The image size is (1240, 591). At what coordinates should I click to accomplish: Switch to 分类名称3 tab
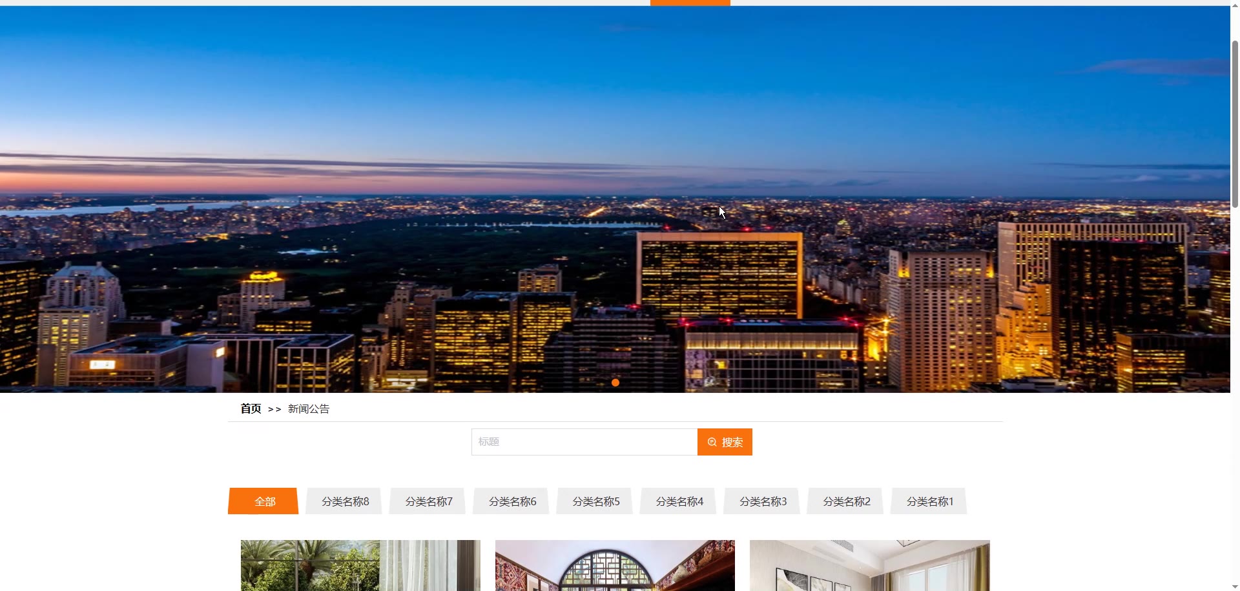(762, 501)
